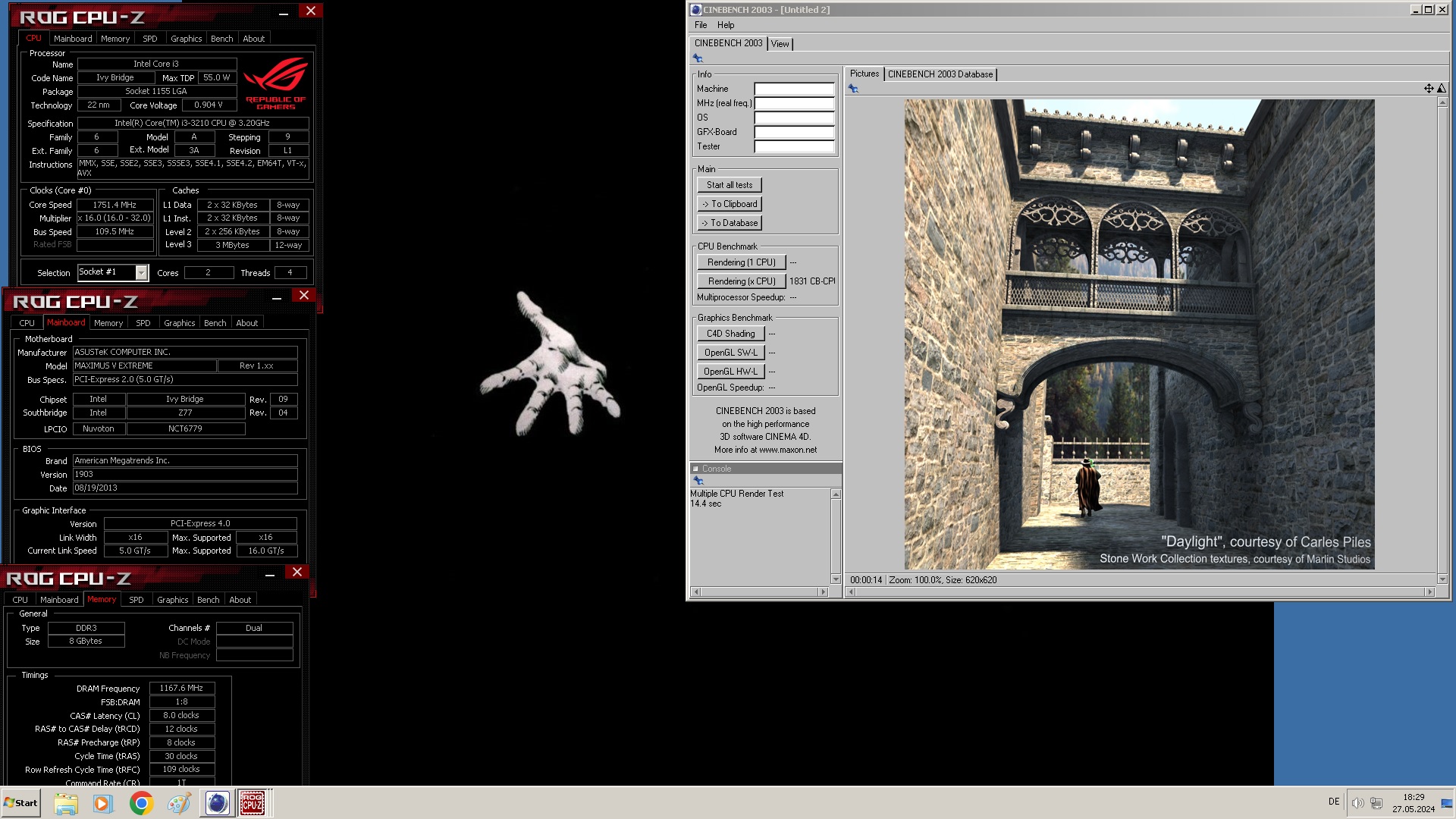Click the 1831 CB-CPU score text

[812, 281]
